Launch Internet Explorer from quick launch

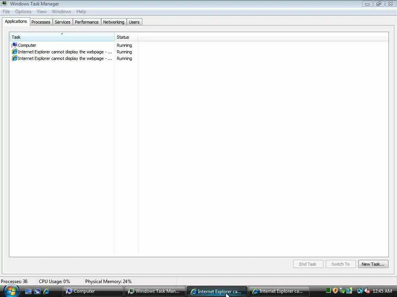(x=46, y=291)
